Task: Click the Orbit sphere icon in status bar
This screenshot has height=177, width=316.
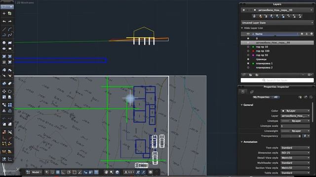Action: point(117,172)
